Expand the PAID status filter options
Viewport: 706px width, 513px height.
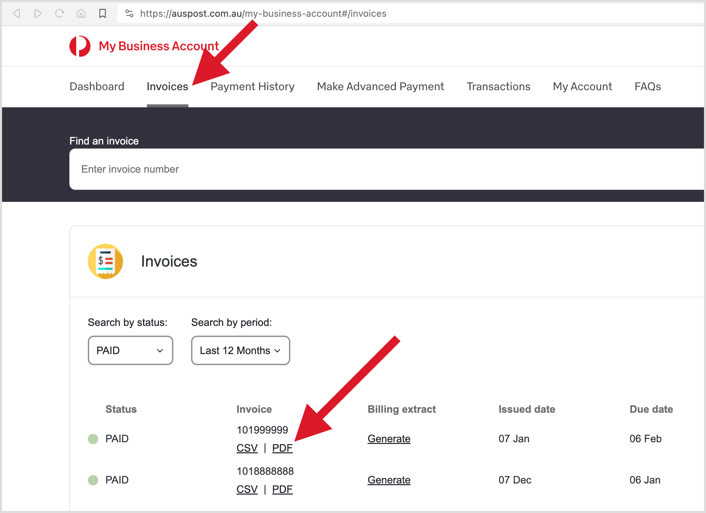point(130,350)
